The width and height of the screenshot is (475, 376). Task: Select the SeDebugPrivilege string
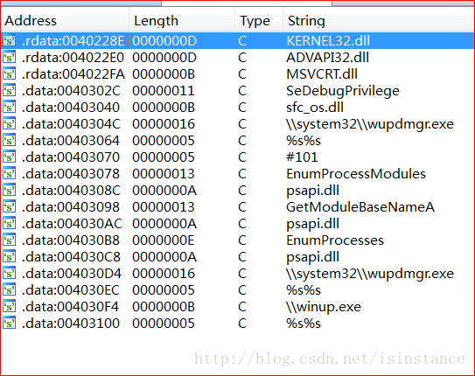(x=343, y=91)
